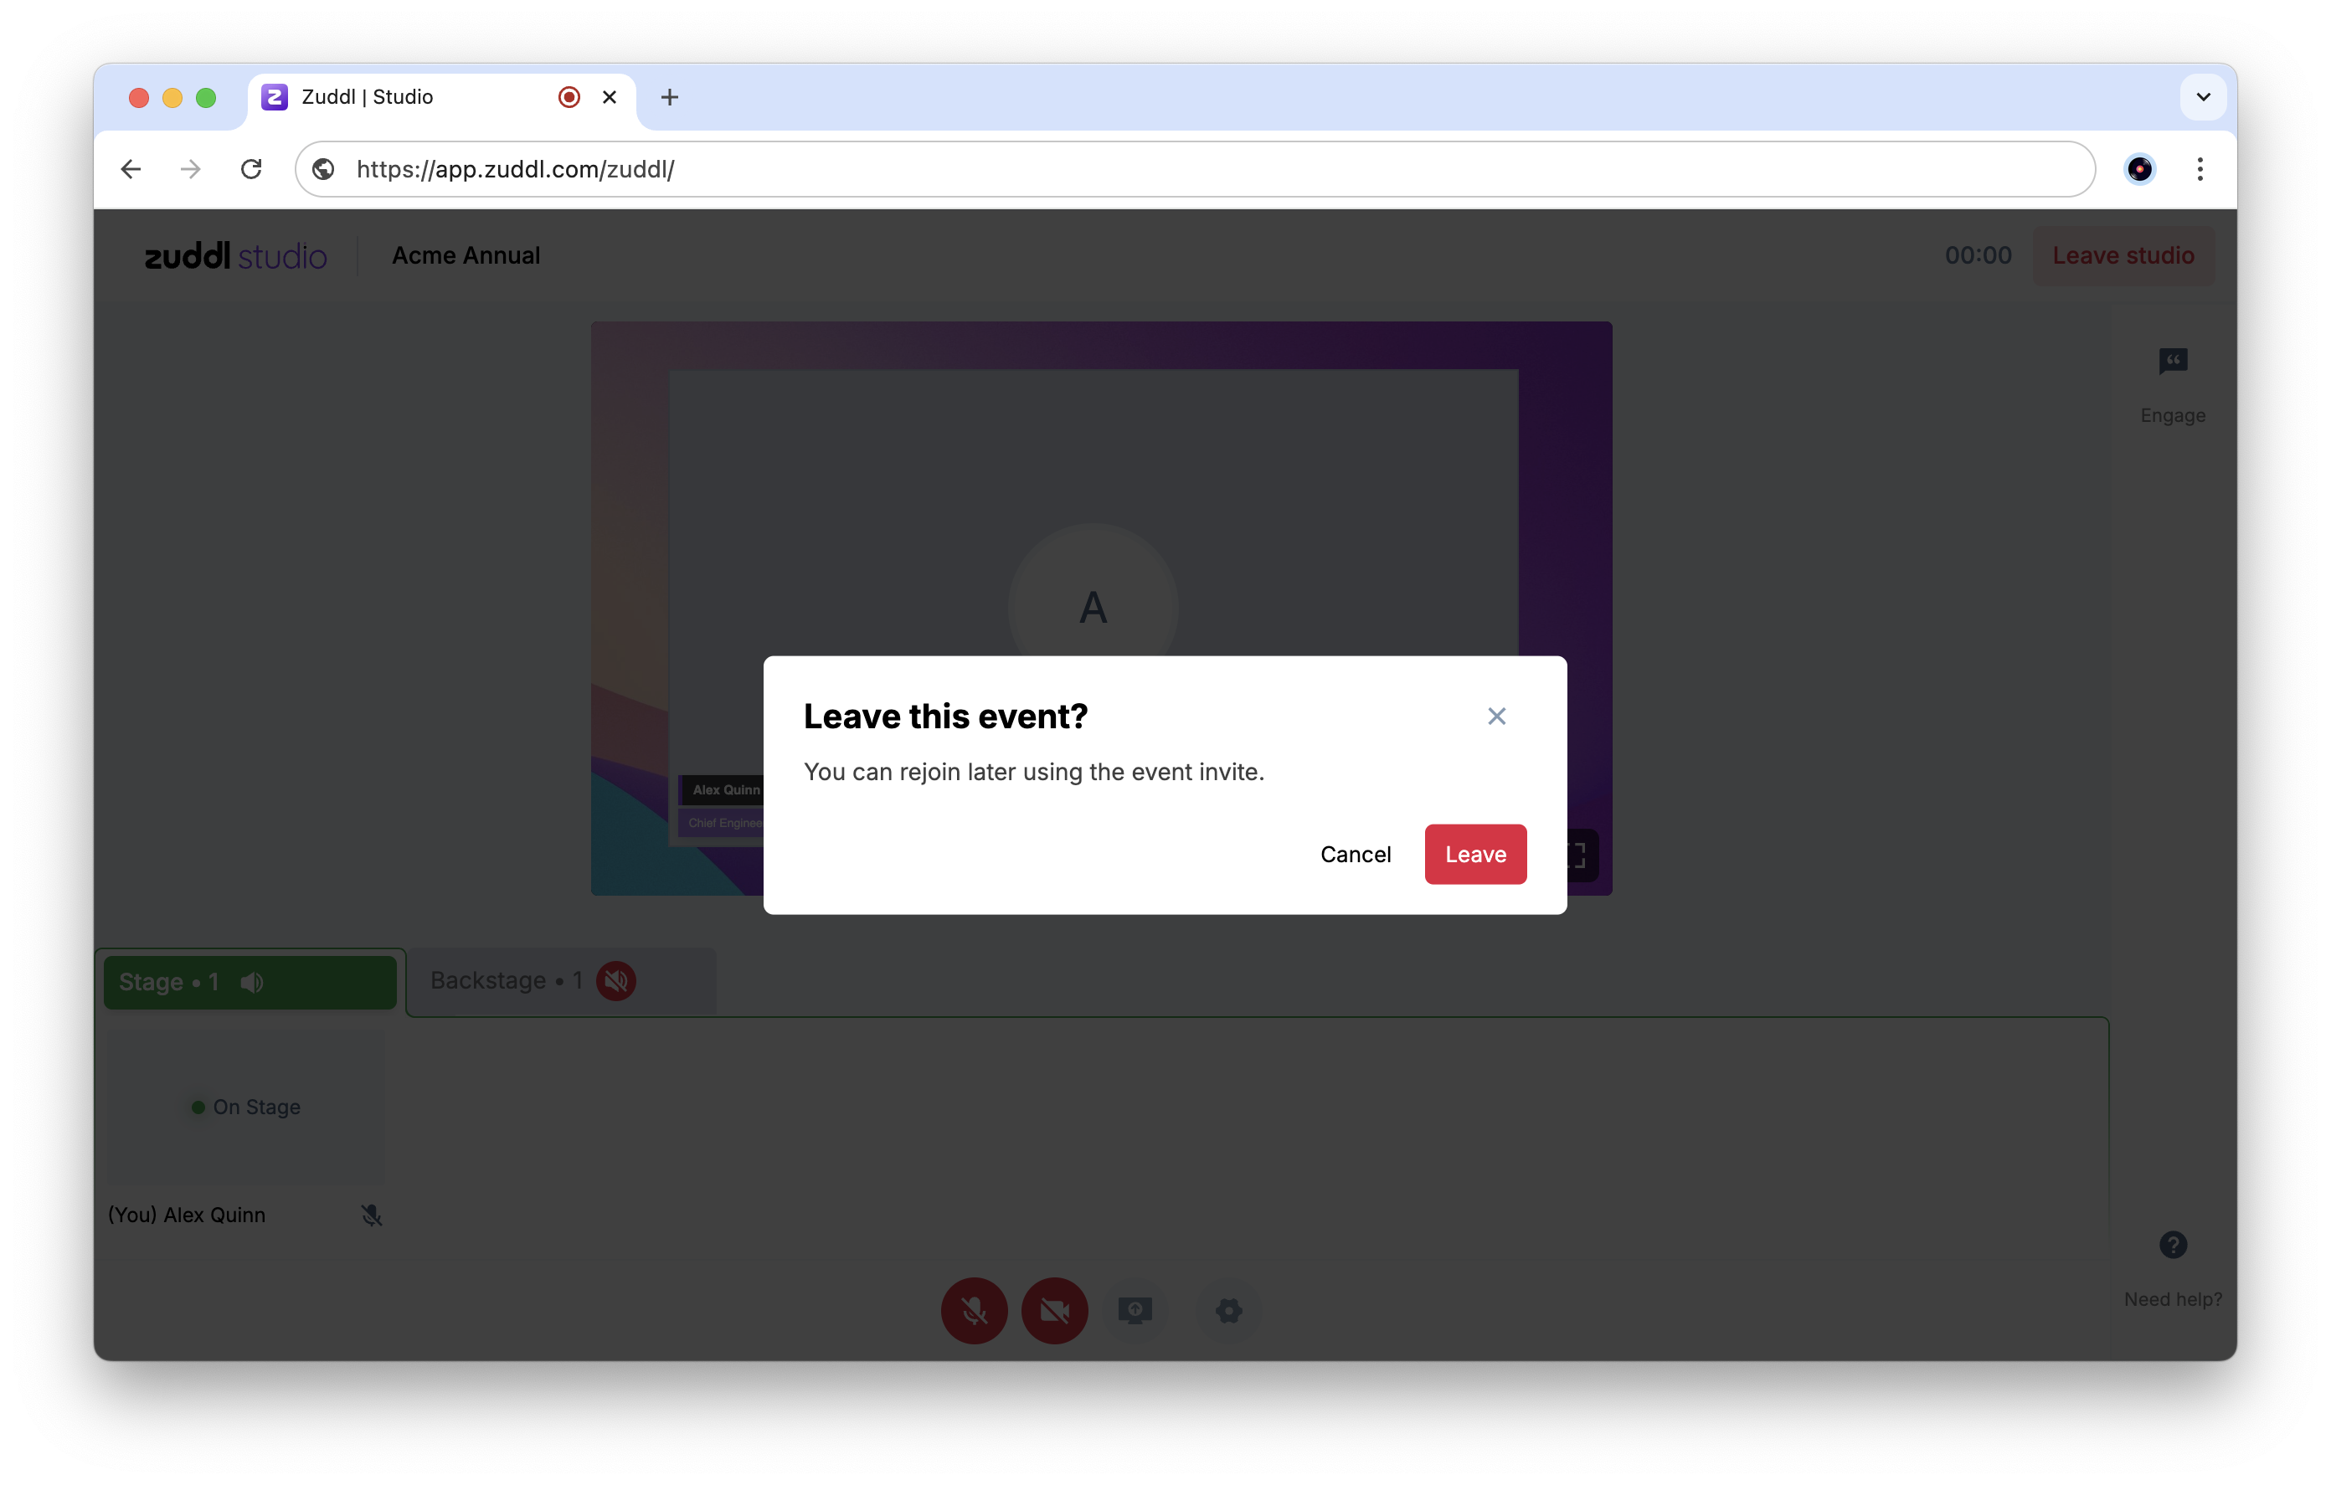Click the 00:00 timer
2331x1485 pixels.
coord(1978,255)
